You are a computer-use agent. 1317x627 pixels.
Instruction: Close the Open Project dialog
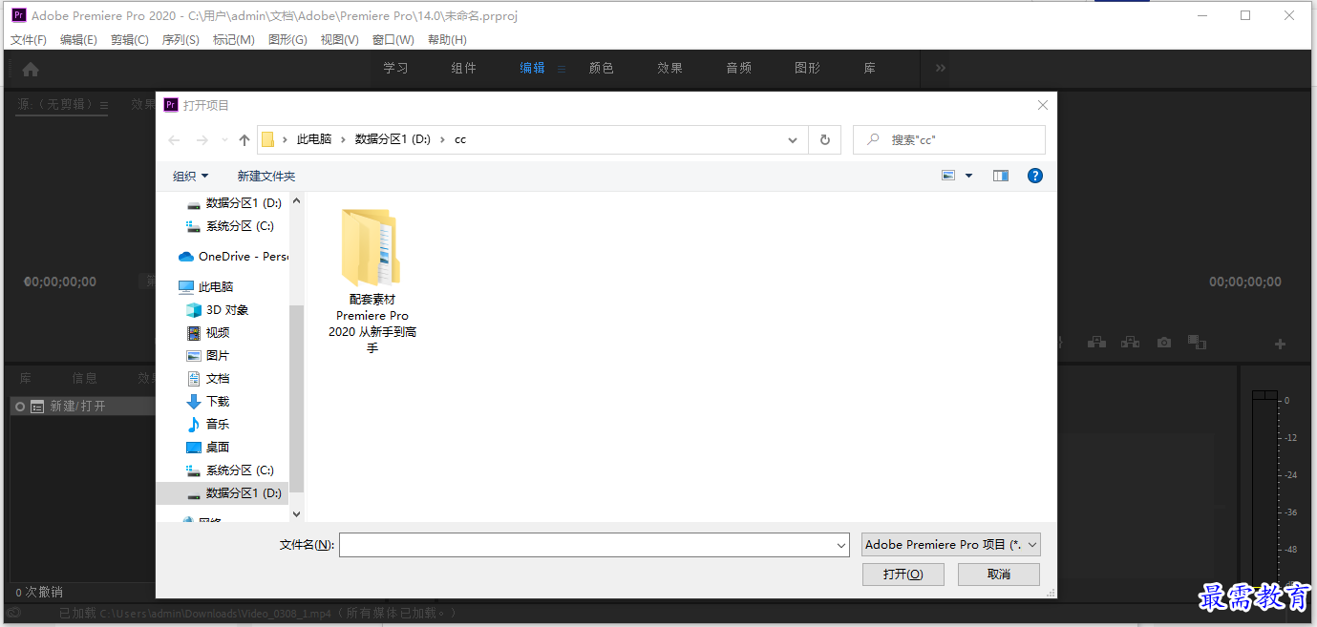(1043, 105)
